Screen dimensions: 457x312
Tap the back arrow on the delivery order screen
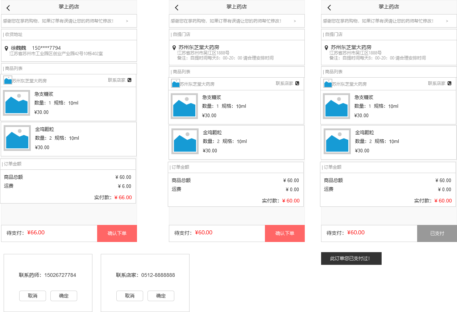pyautogui.click(x=8, y=7)
